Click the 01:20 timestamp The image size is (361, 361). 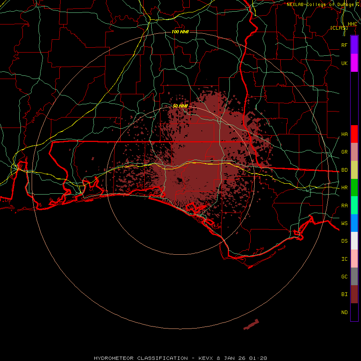(258, 358)
